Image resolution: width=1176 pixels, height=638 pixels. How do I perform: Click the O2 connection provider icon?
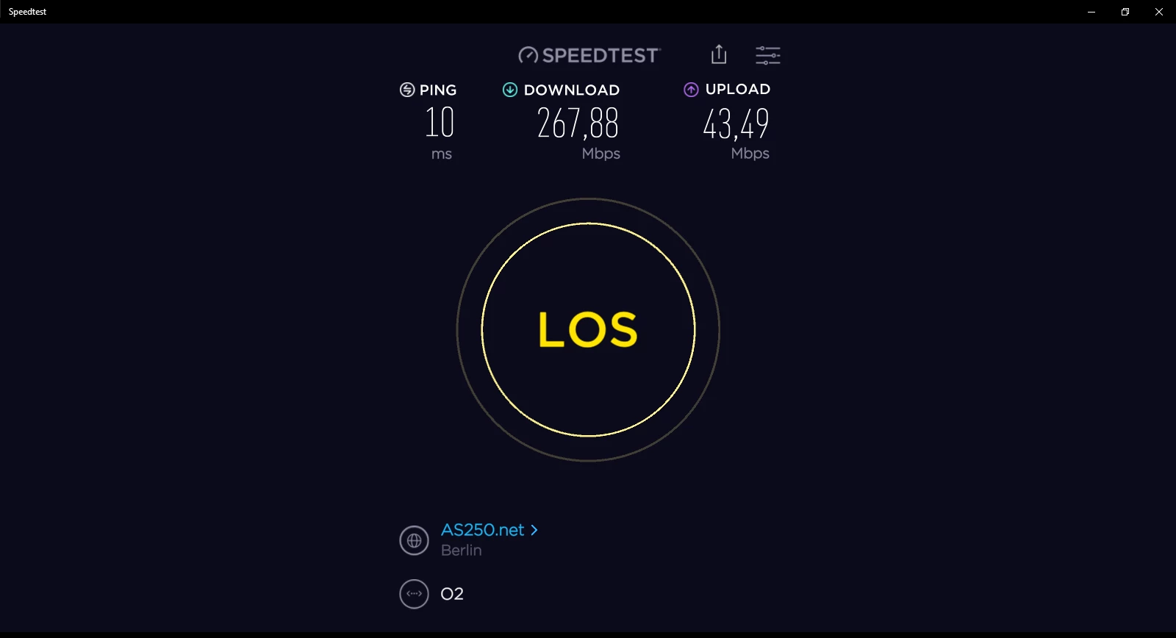point(414,594)
